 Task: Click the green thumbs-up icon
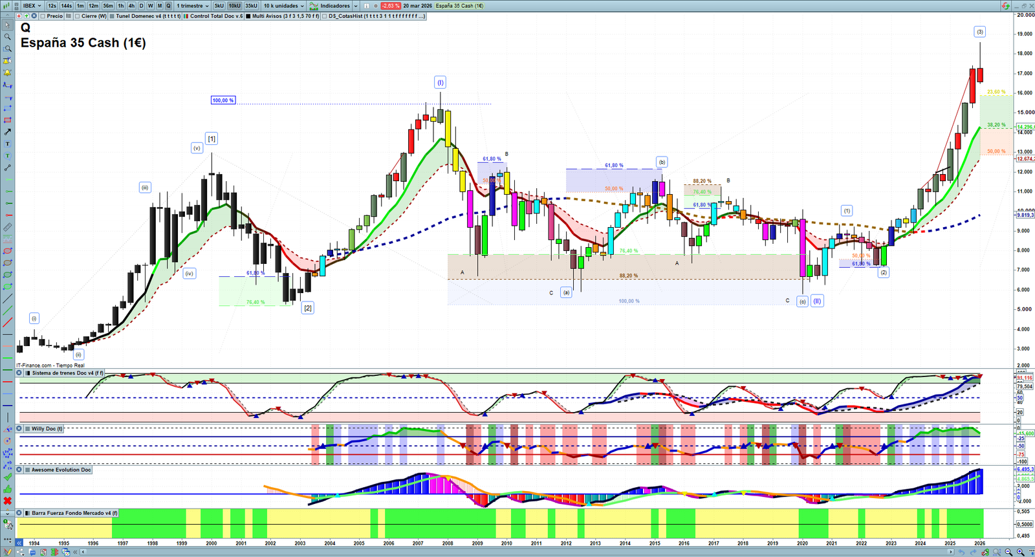pyautogui.click(x=7, y=489)
